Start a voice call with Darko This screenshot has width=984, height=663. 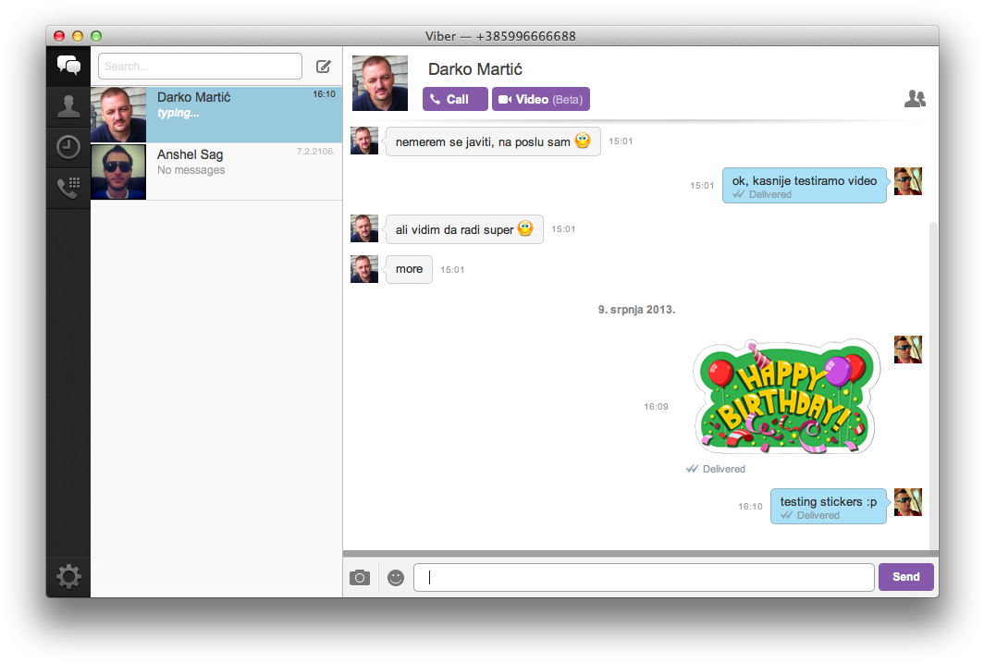click(454, 99)
